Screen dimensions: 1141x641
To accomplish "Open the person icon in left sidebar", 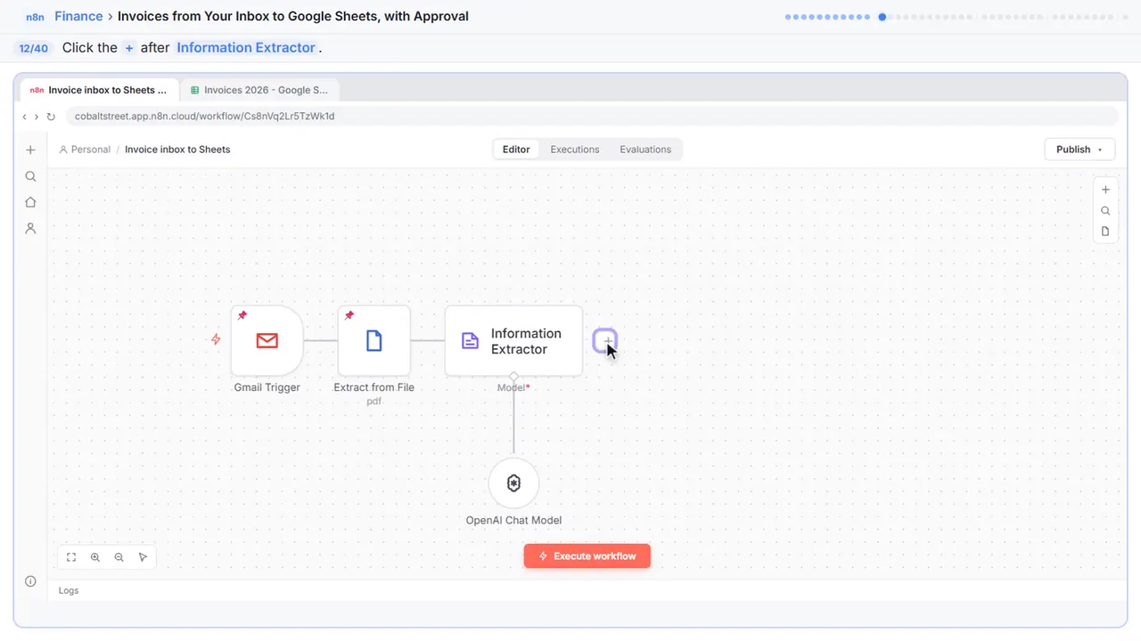I will tap(30, 228).
